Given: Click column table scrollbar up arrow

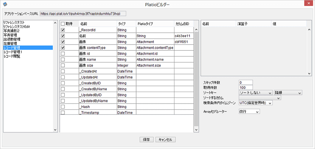Looking at the screenshot, I should pos(196,30).
